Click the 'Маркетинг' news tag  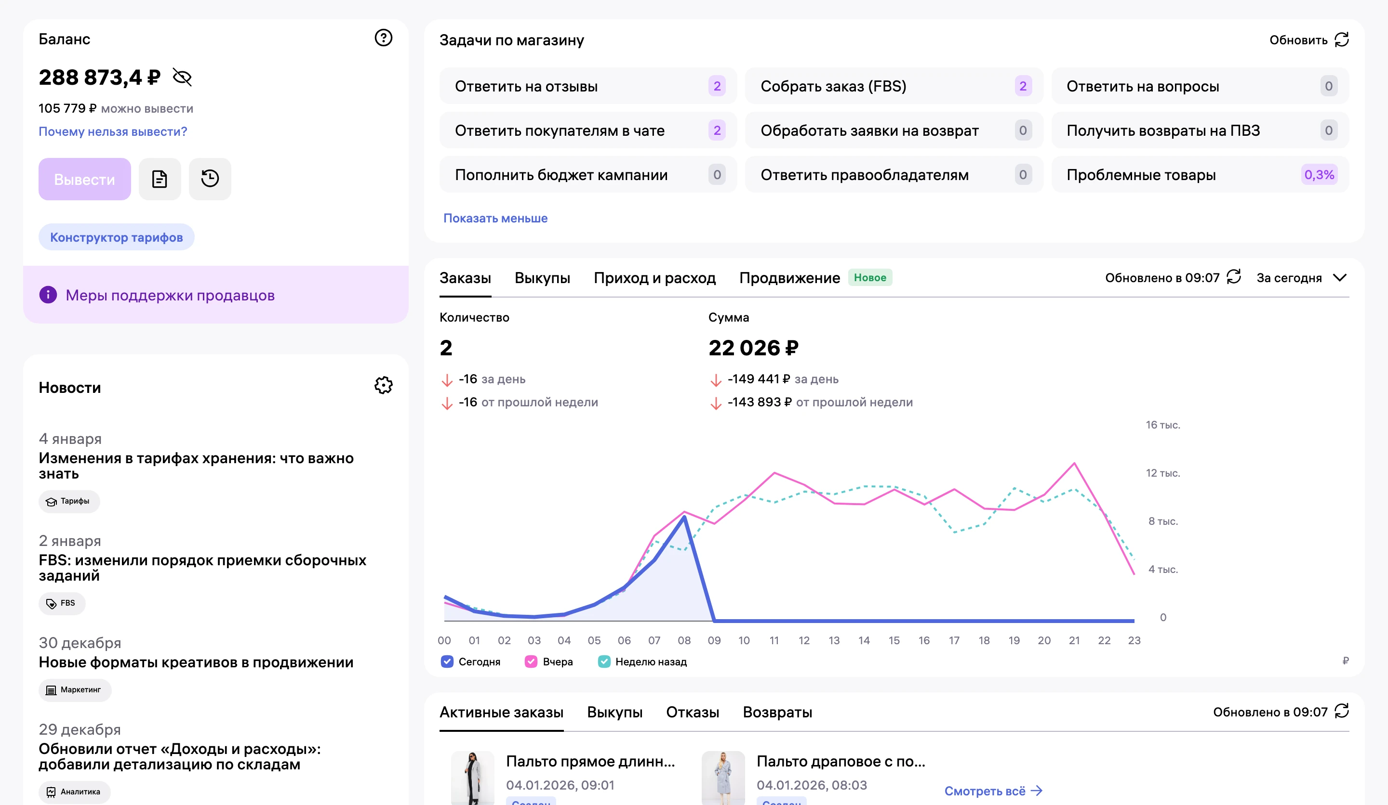75,690
